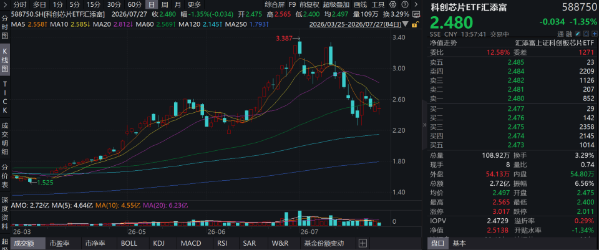Switch to 盘口 tab in quote panel

point(437,243)
